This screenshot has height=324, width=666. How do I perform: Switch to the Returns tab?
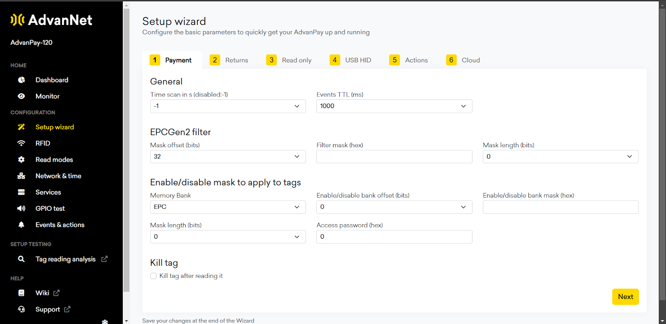tap(229, 60)
